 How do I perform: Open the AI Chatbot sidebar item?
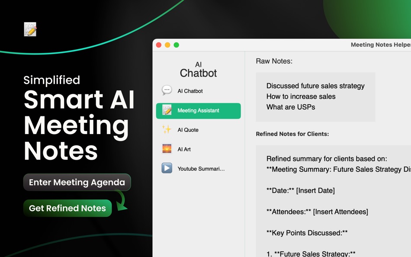199,91
